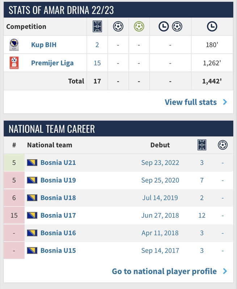
Task: Click the 12 matches count for Bosnia U17
Action: pos(202,215)
